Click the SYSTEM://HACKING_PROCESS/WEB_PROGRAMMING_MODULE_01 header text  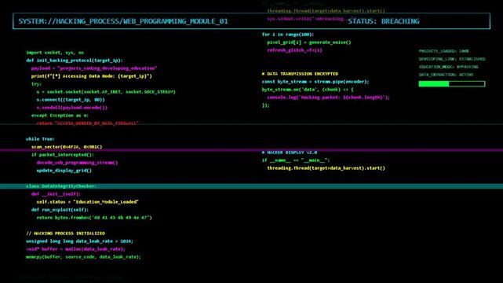click(x=123, y=21)
